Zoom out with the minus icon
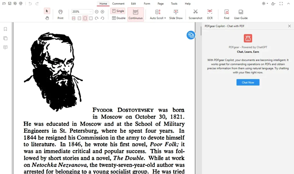294x174 pixels. click(x=96, y=11)
